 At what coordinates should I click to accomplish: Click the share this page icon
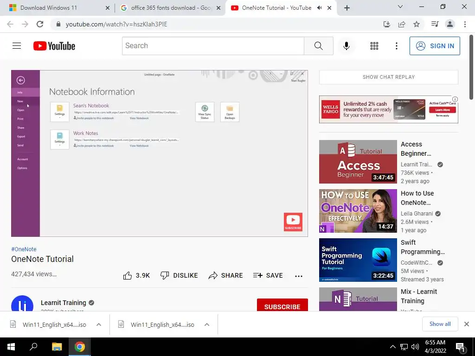click(x=402, y=24)
